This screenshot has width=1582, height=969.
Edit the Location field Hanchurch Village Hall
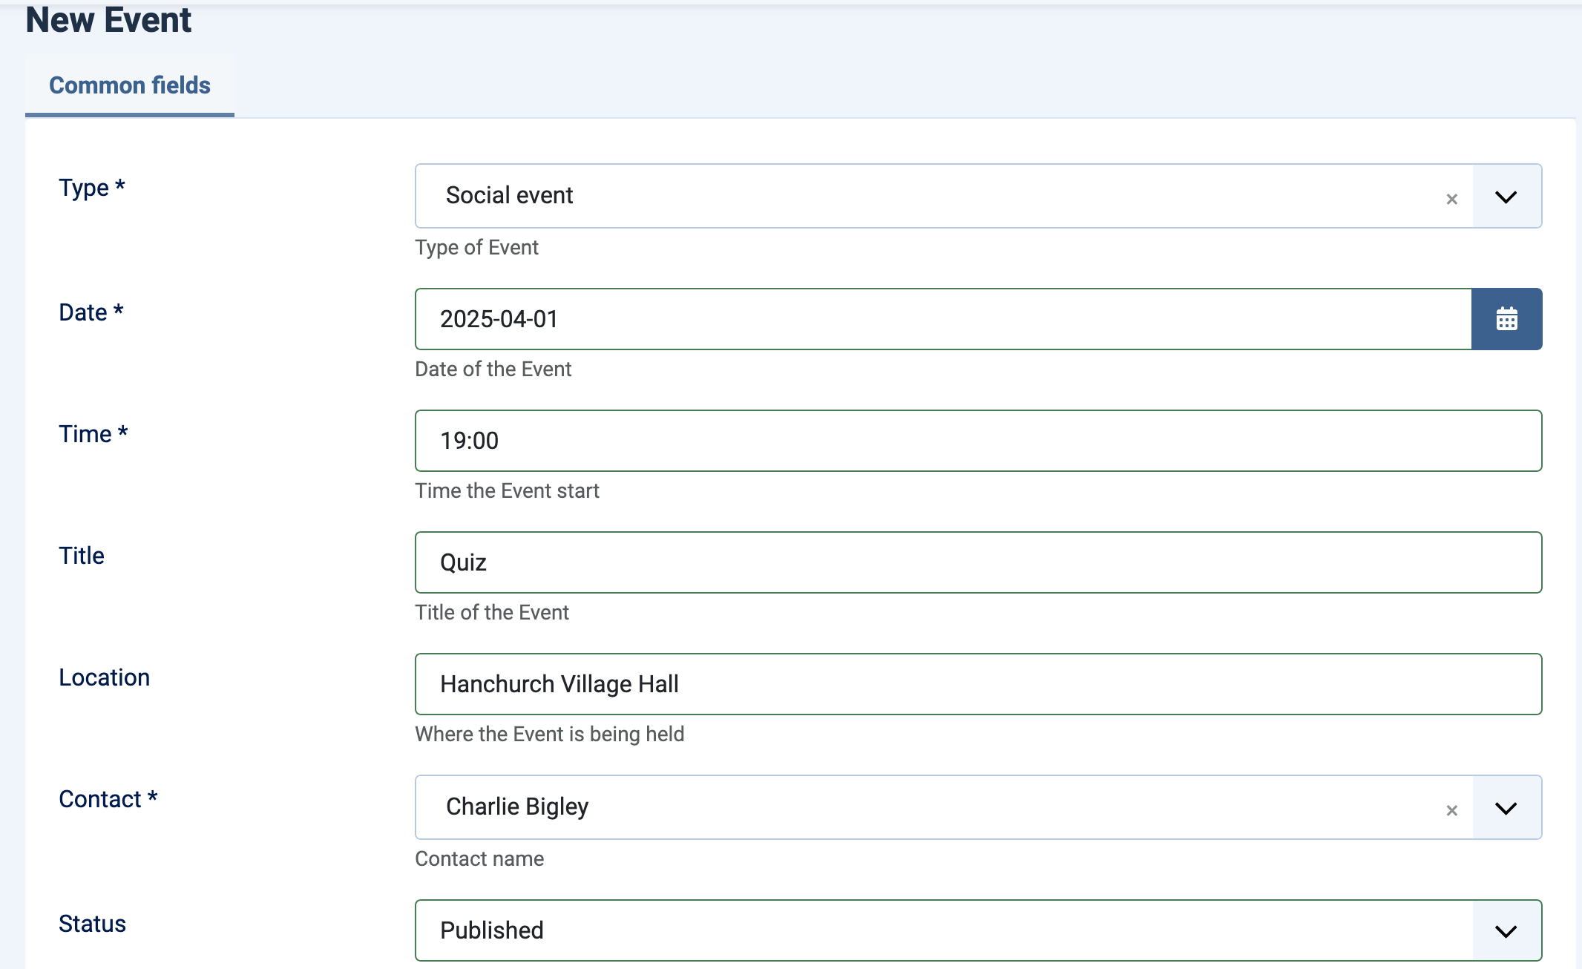coord(978,684)
